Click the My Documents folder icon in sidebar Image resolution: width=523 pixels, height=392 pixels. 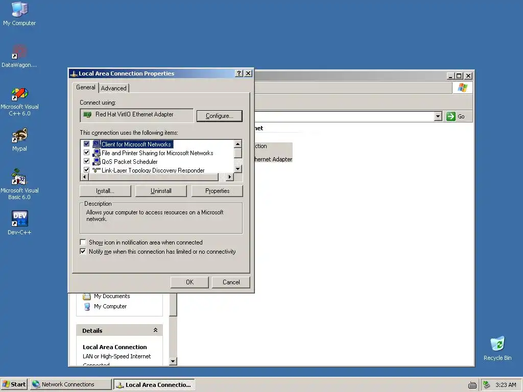click(x=87, y=297)
